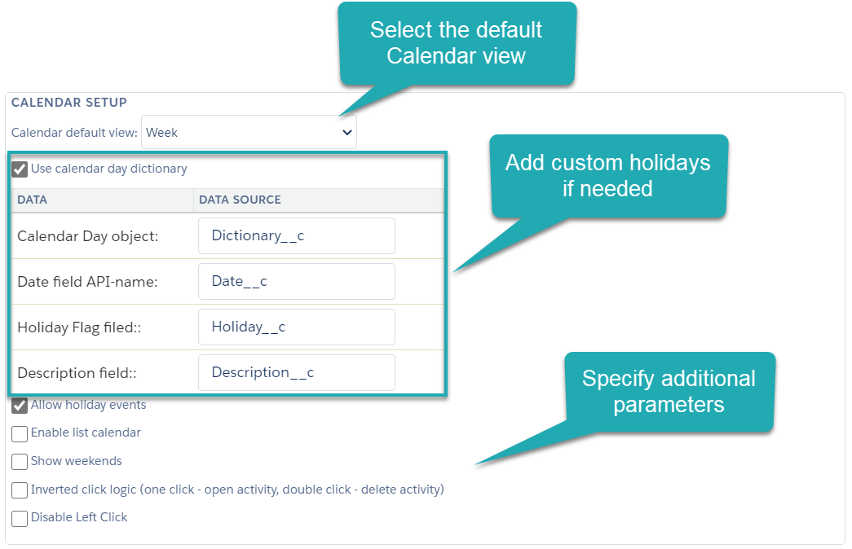Click the DATA column header
This screenshot has height=549, width=852.
point(32,200)
